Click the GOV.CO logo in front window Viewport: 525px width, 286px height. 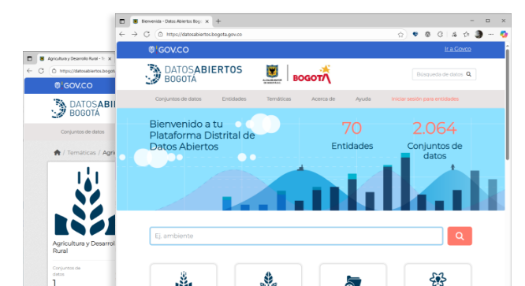[x=169, y=50]
